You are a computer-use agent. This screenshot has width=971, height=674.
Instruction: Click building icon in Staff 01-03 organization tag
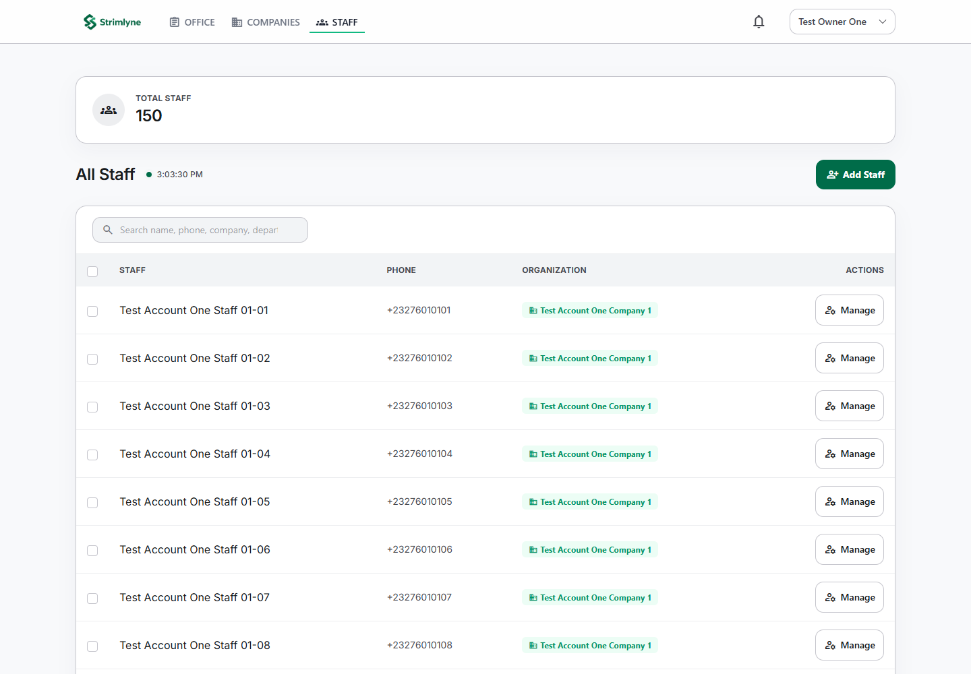pos(533,406)
